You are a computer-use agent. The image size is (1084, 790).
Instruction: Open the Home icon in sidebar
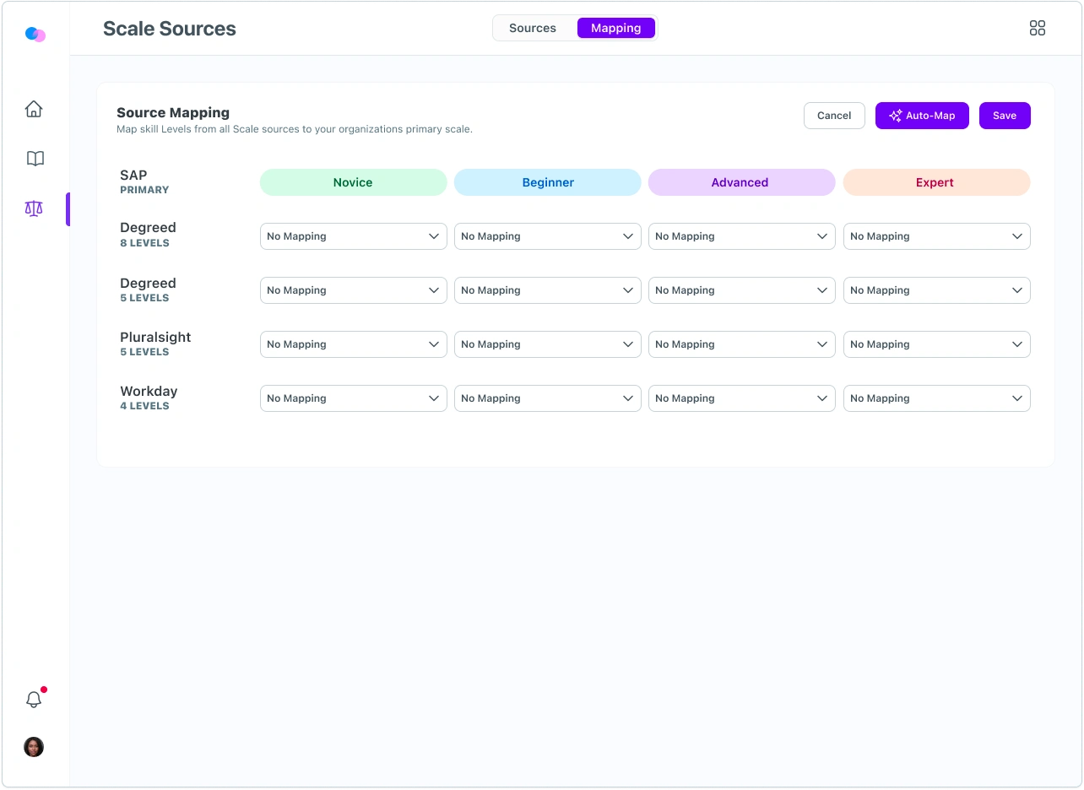(34, 109)
